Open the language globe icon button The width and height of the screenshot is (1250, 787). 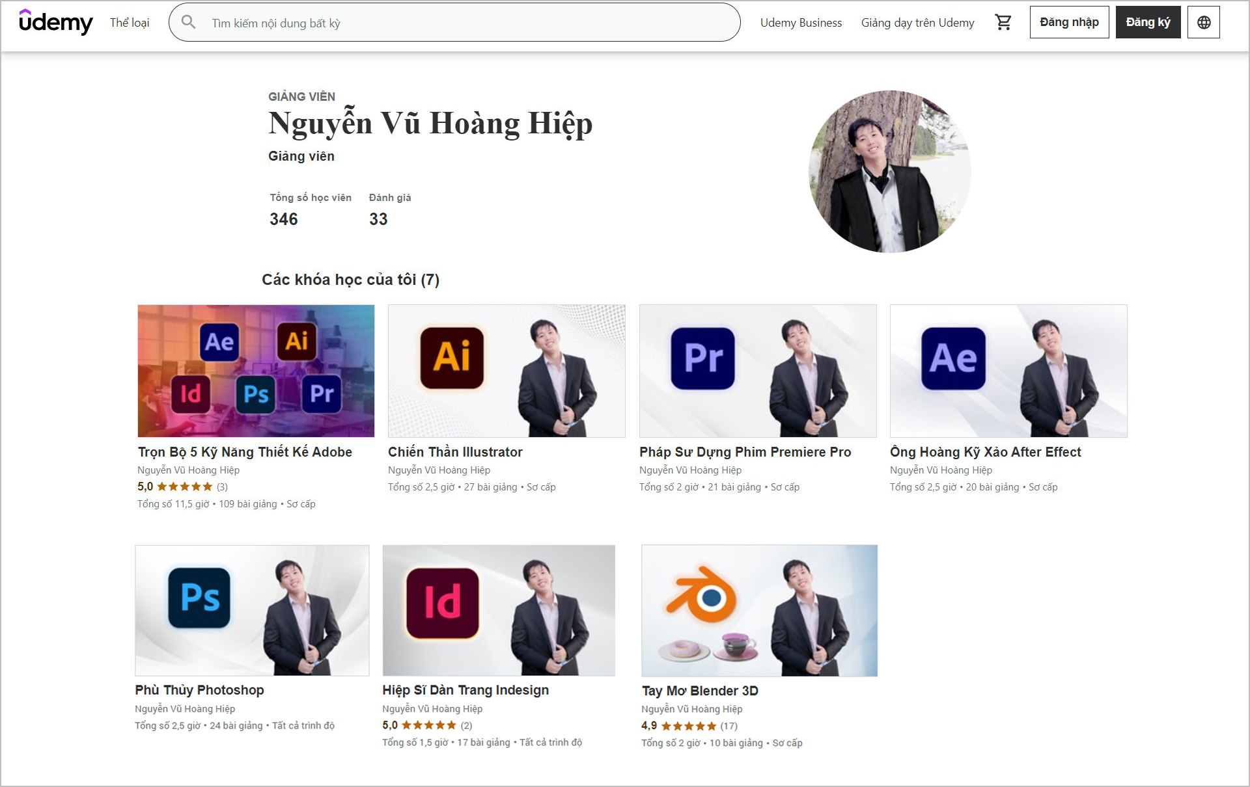pyautogui.click(x=1204, y=22)
